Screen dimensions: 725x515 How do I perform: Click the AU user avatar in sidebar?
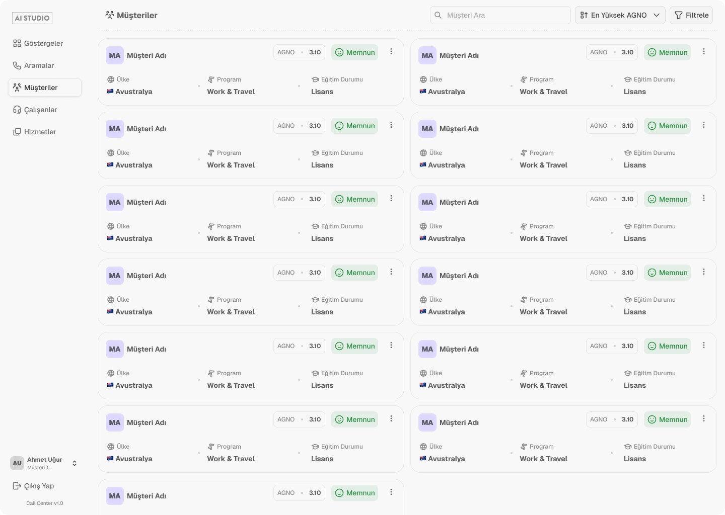click(x=17, y=463)
